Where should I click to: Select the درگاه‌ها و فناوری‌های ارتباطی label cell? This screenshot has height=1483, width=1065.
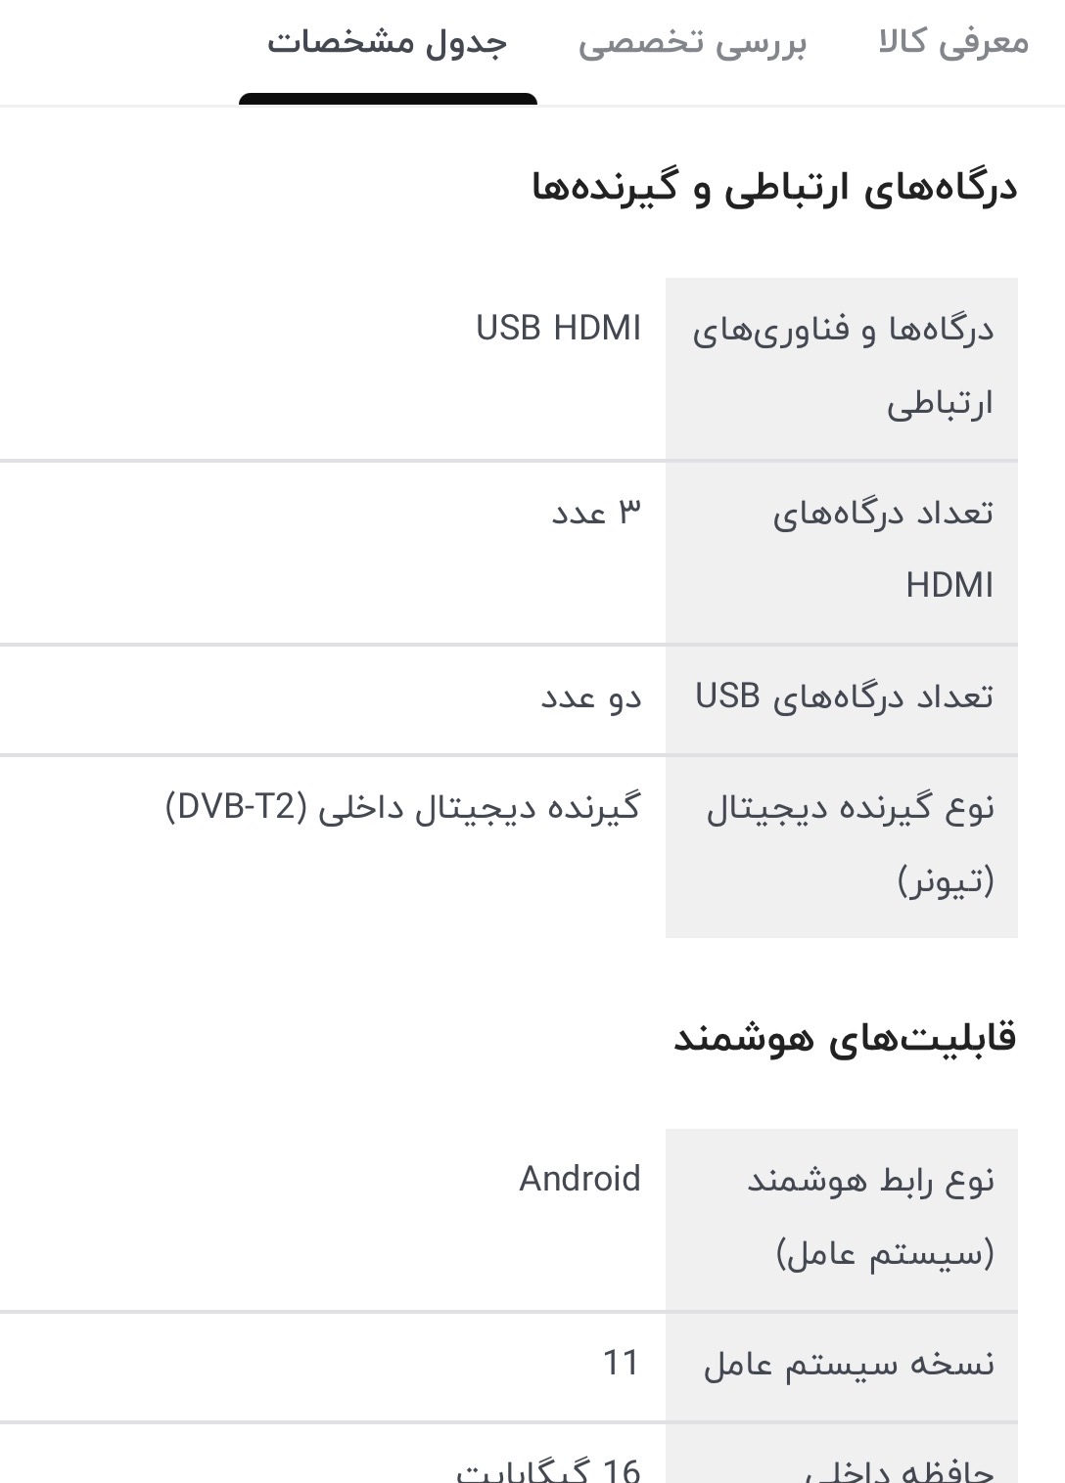tap(843, 367)
